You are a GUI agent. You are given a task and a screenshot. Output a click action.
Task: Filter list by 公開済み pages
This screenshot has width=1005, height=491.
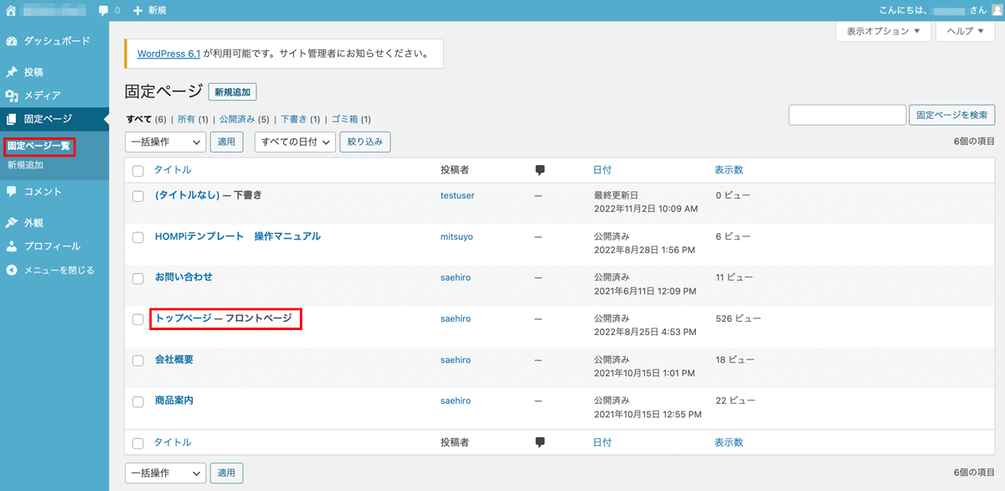(x=239, y=119)
